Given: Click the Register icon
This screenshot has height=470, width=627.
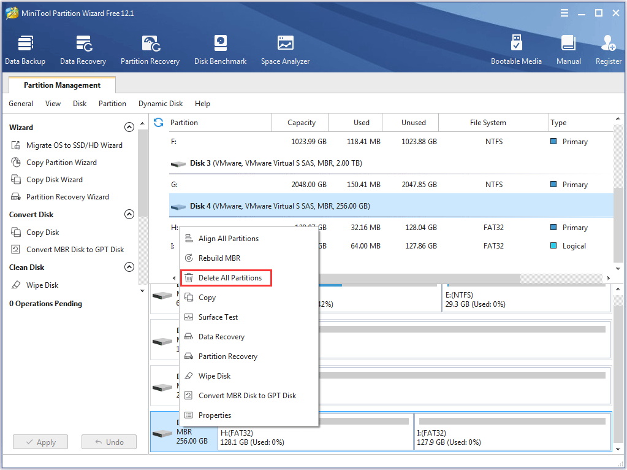Looking at the screenshot, I should (x=609, y=50).
